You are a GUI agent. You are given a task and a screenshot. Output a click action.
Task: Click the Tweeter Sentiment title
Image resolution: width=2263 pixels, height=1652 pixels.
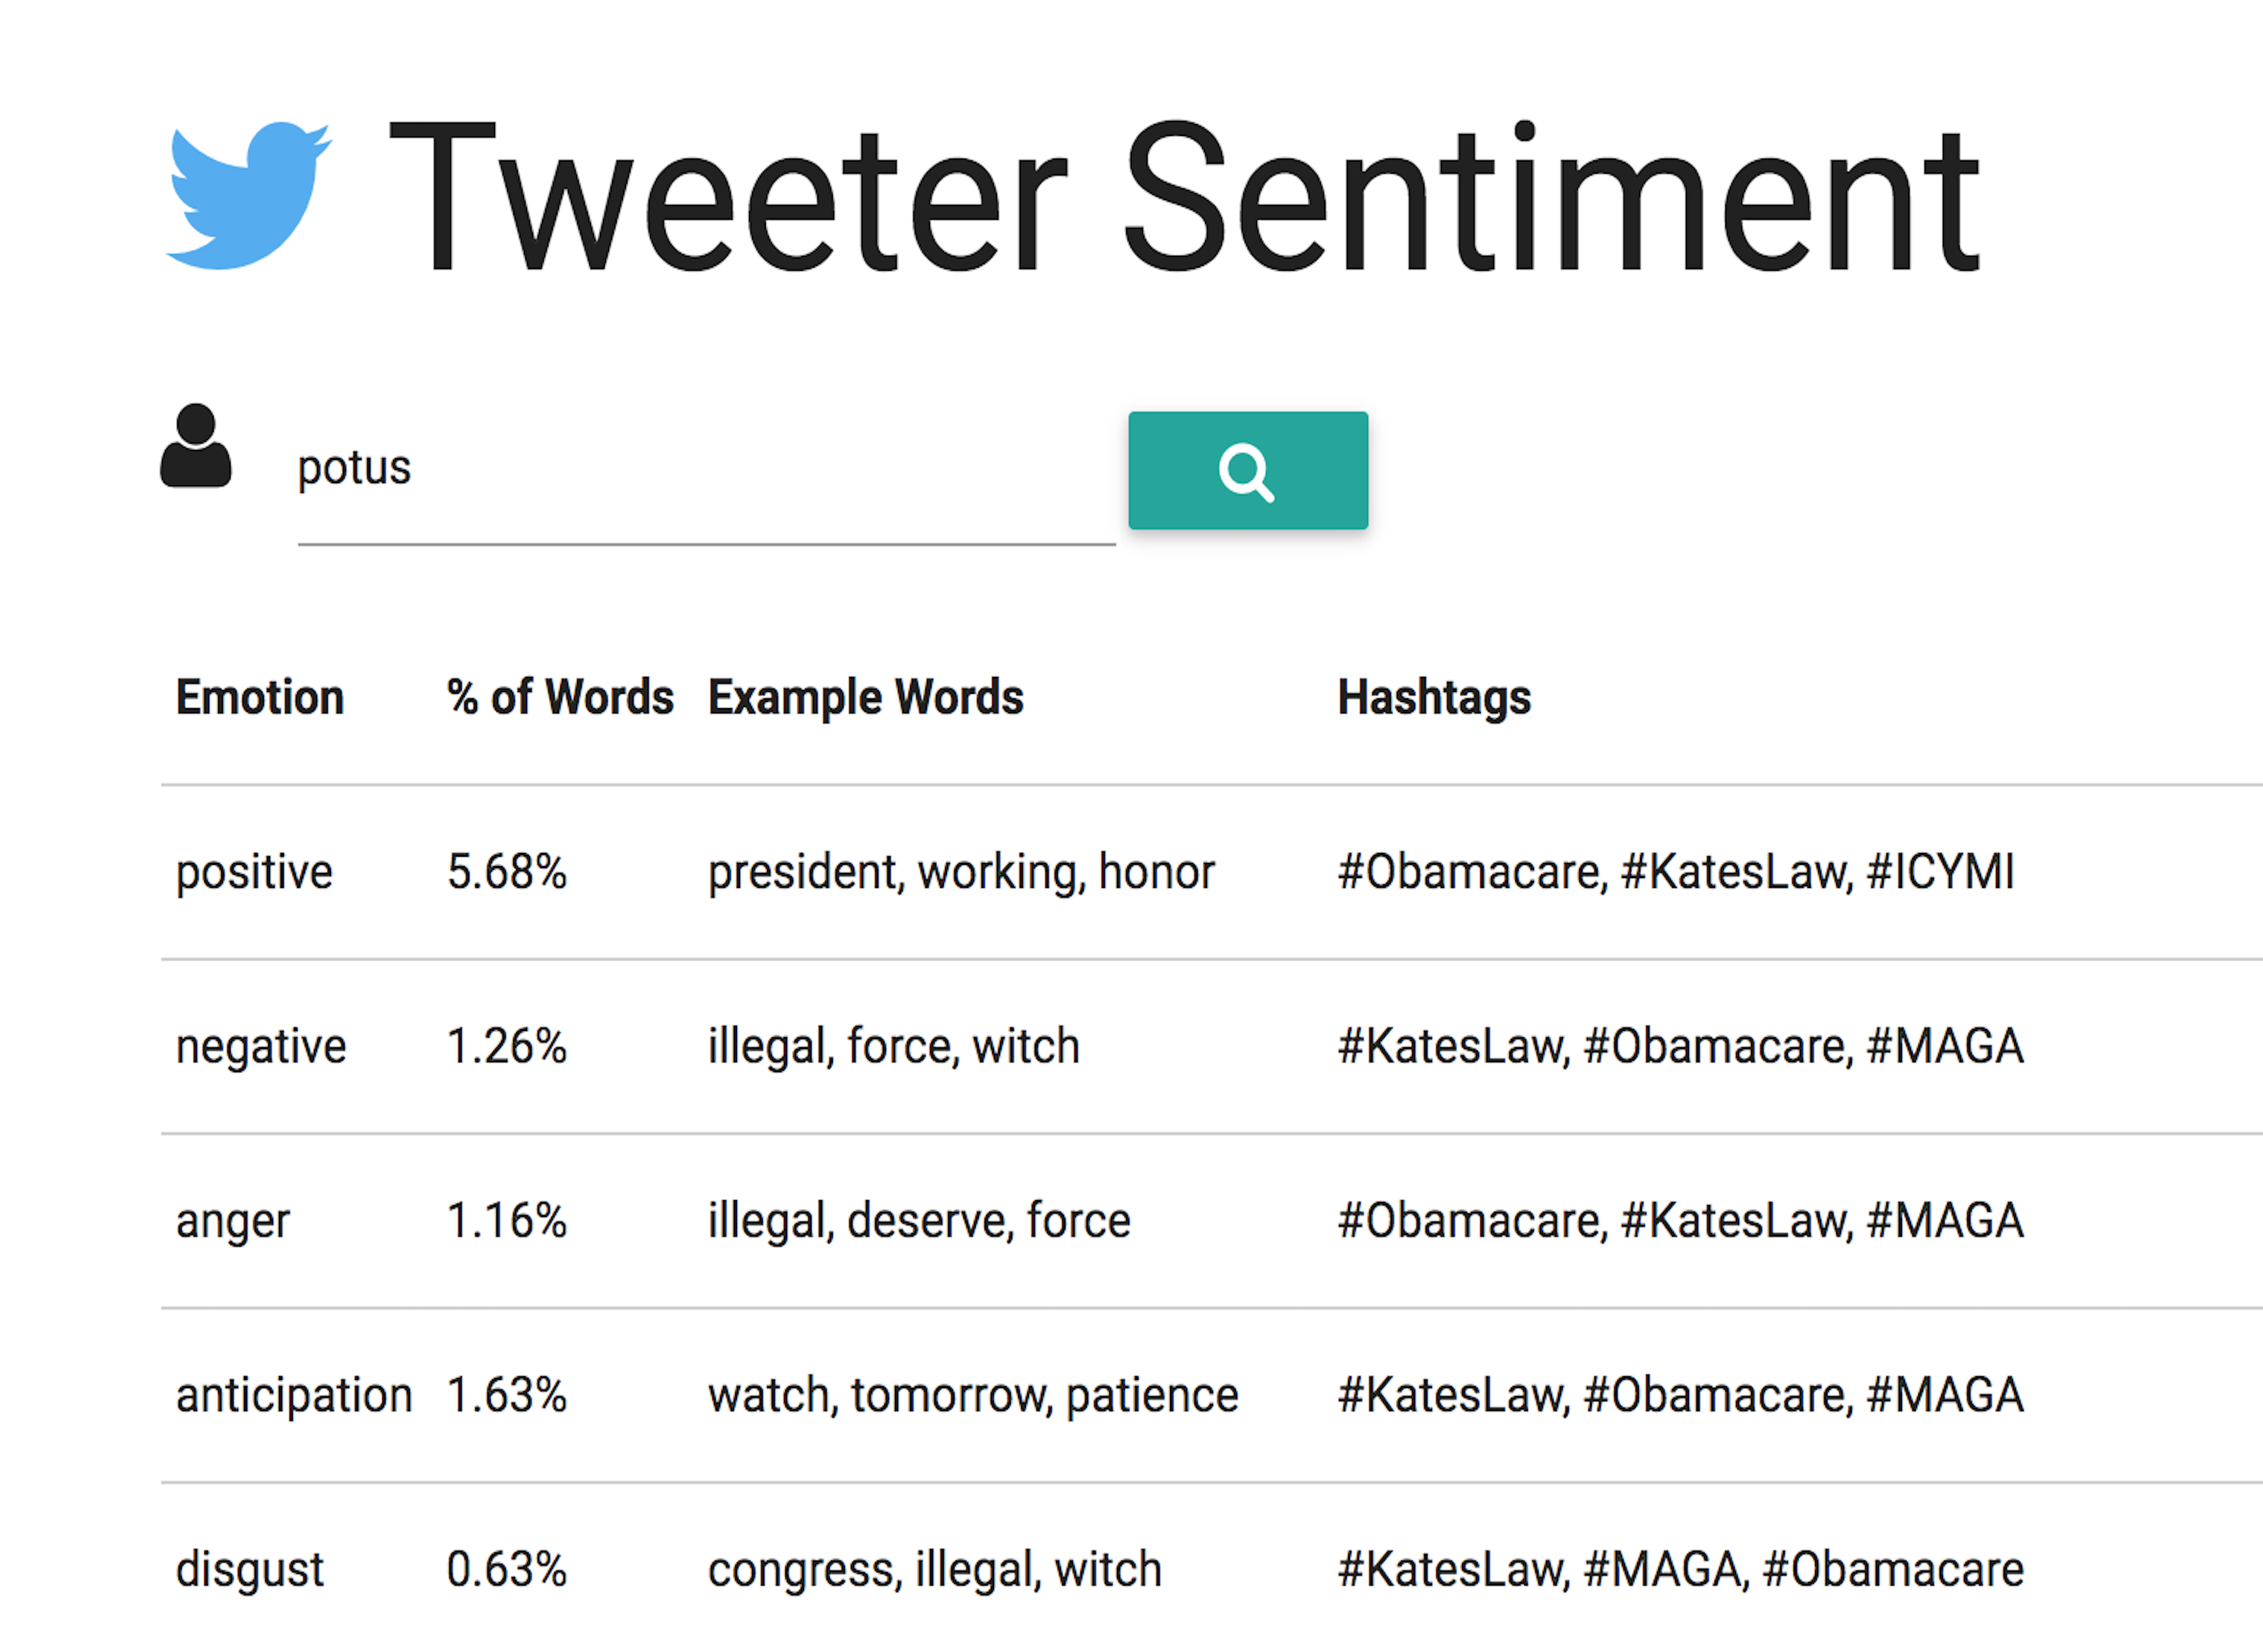click(1184, 197)
